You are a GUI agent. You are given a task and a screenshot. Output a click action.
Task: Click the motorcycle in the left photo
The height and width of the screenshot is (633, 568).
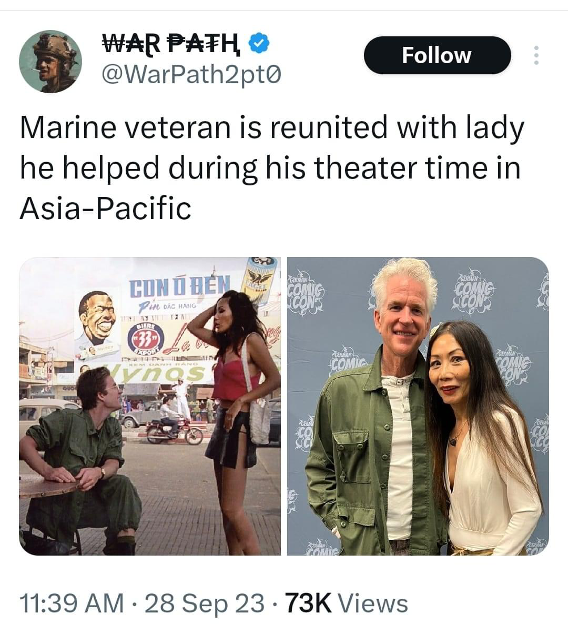pyautogui.click(x=174, y=429)
